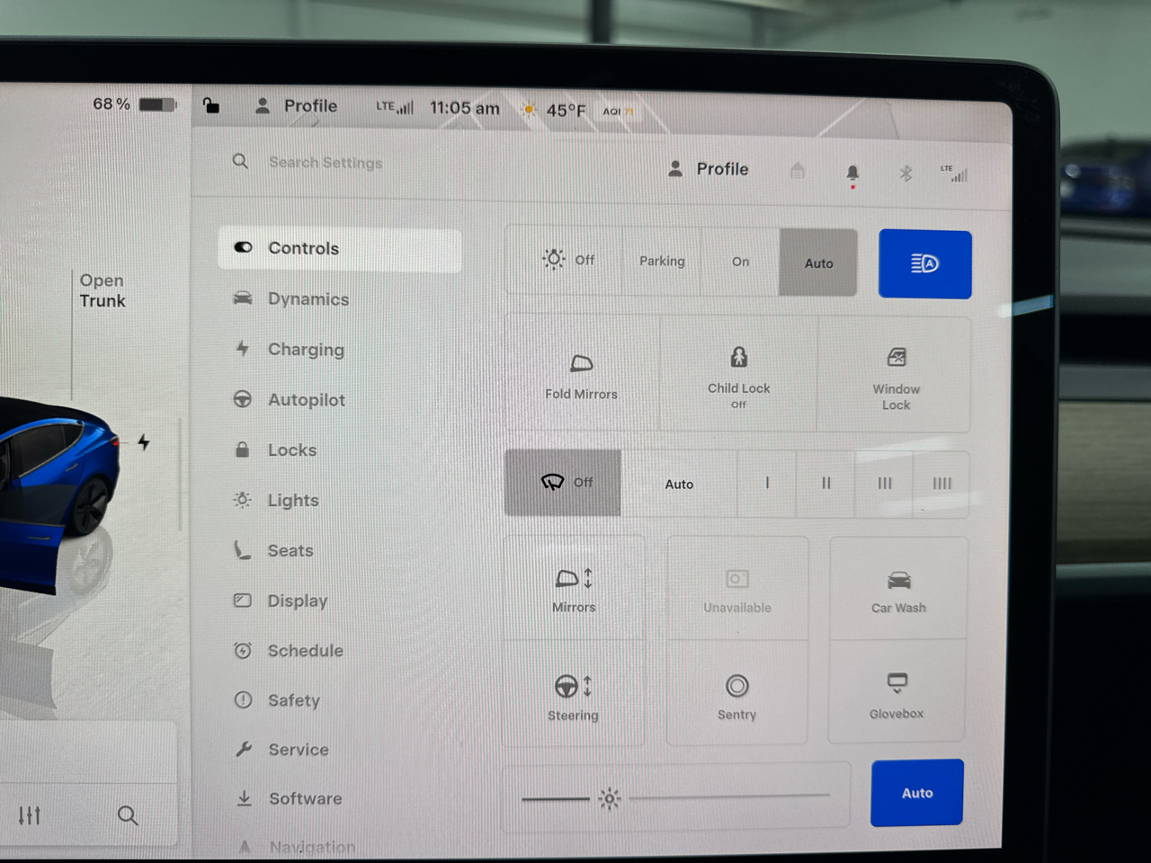Open the notifications bell icon

(x=852, y=172)
